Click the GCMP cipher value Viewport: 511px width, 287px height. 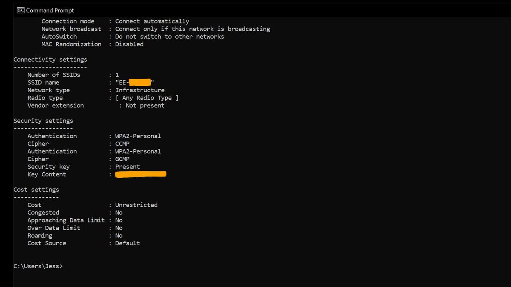coord(122,159)
